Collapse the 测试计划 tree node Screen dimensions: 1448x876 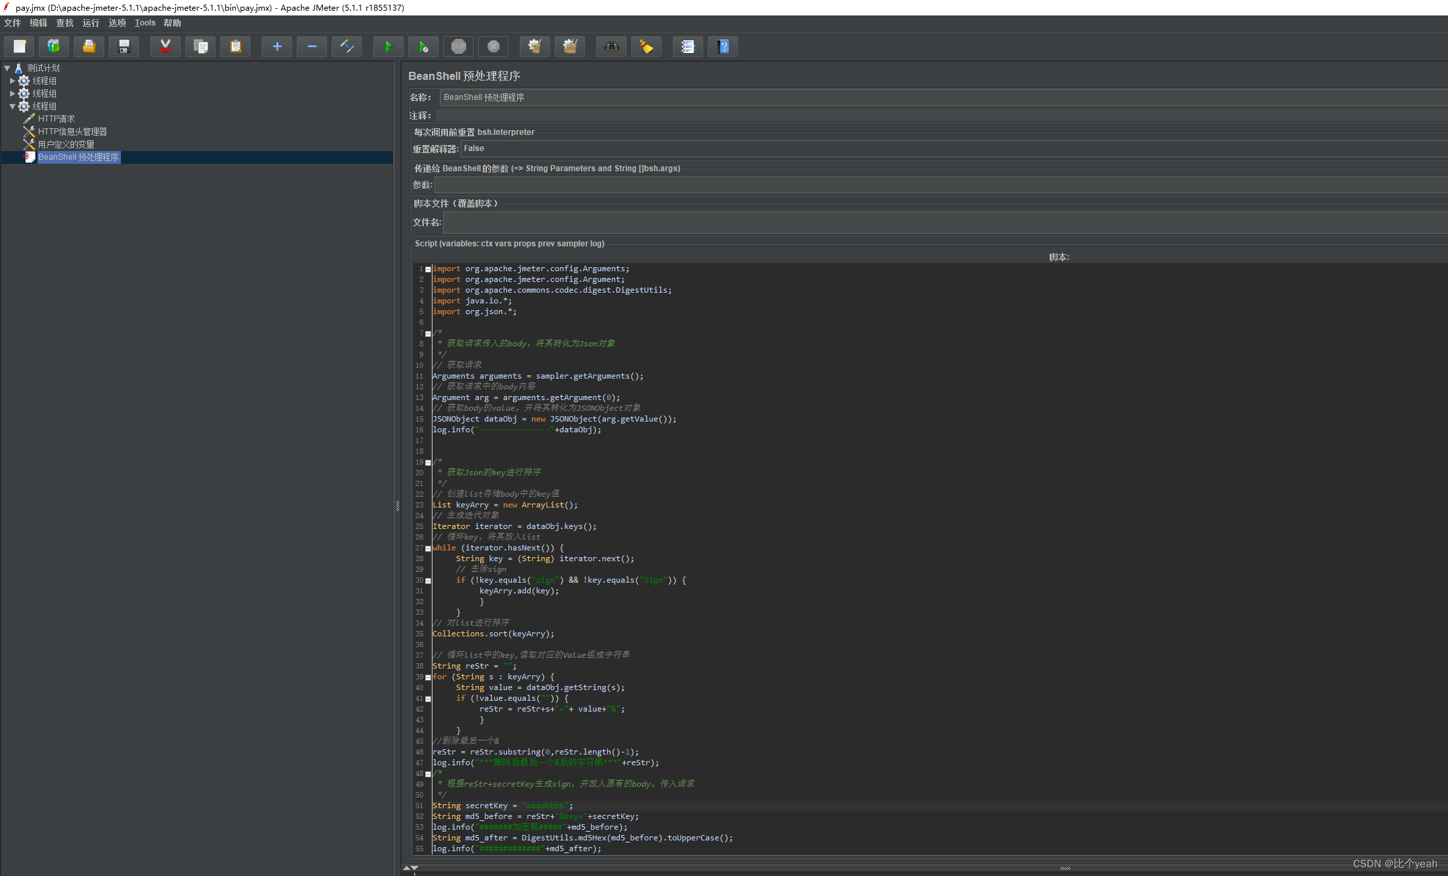[x=7, y=68]
